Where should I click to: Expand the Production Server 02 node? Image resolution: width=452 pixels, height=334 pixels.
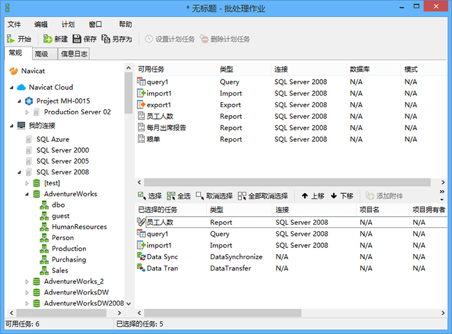point(27,112)
